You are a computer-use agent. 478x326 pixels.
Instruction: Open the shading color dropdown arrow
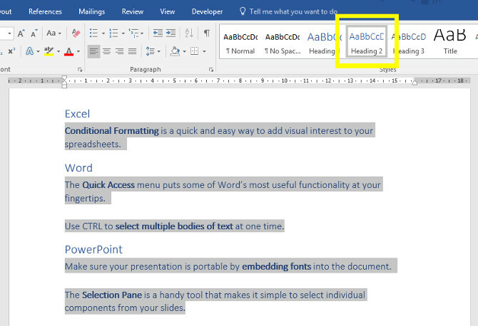point(185,51)
